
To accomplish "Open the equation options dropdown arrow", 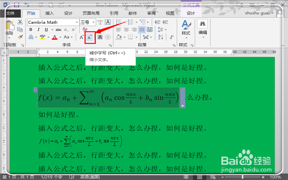I will pos(183,106).
